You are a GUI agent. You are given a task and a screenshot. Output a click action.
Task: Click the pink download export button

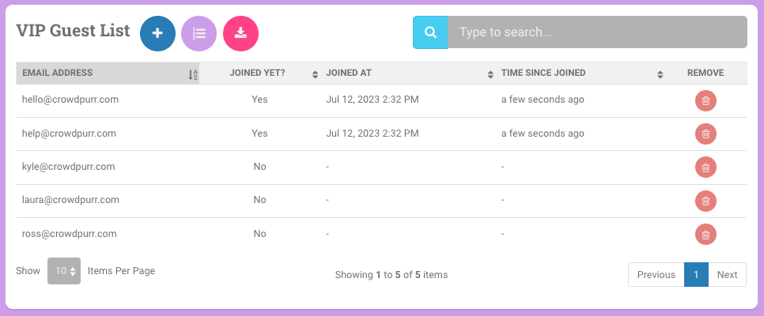click(x=240, y=34)
